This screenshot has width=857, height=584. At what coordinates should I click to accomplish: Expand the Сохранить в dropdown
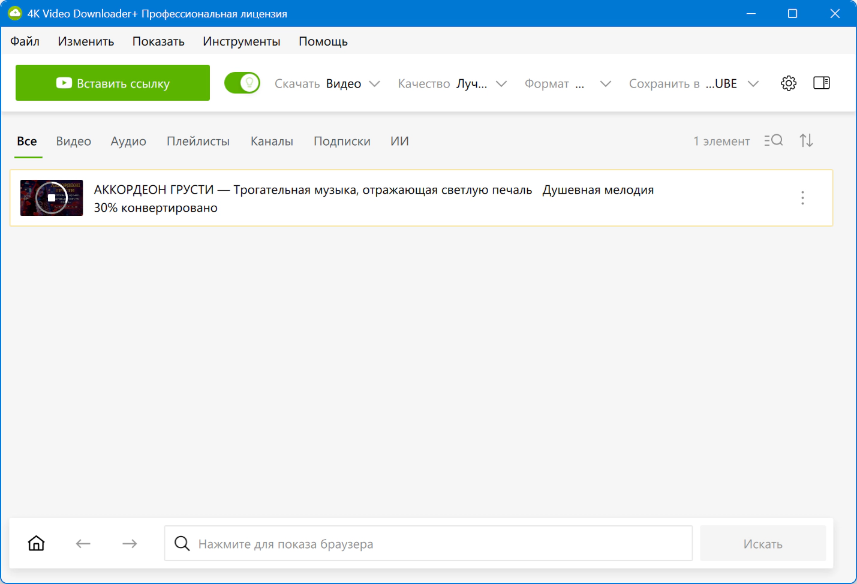point(694,84)
